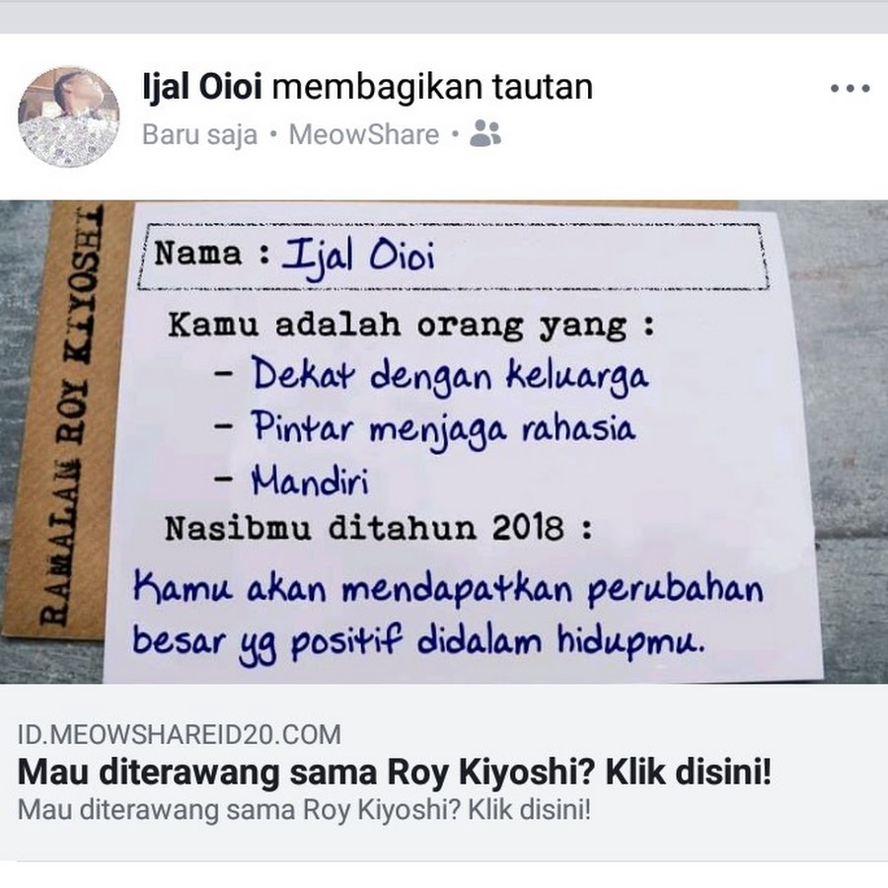
Task: Click the "membagikan tautan" text
Action: click(433, 87)
